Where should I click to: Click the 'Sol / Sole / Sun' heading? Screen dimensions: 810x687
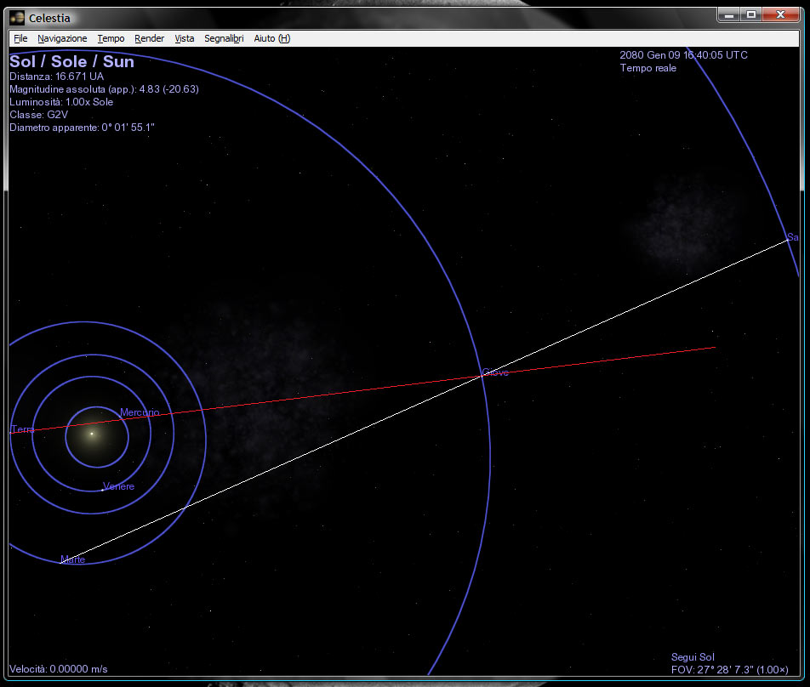tap(71, 61)
